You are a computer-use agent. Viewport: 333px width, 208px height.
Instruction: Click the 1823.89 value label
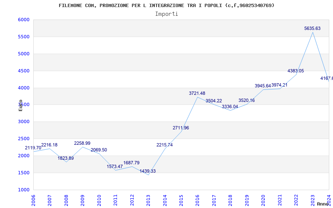66,158
